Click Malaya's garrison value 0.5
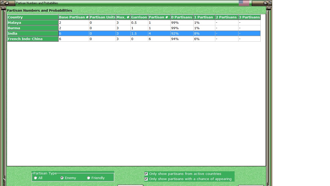This screenshot has height=186, width=330. (139, 22)
